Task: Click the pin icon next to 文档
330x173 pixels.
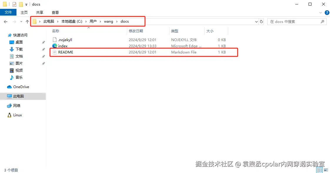Action: [x=43, y=57]
